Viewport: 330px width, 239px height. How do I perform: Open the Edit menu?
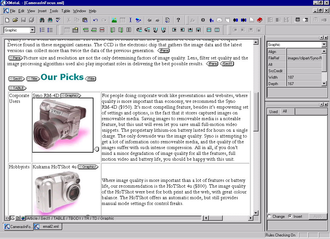click(21, 11)
